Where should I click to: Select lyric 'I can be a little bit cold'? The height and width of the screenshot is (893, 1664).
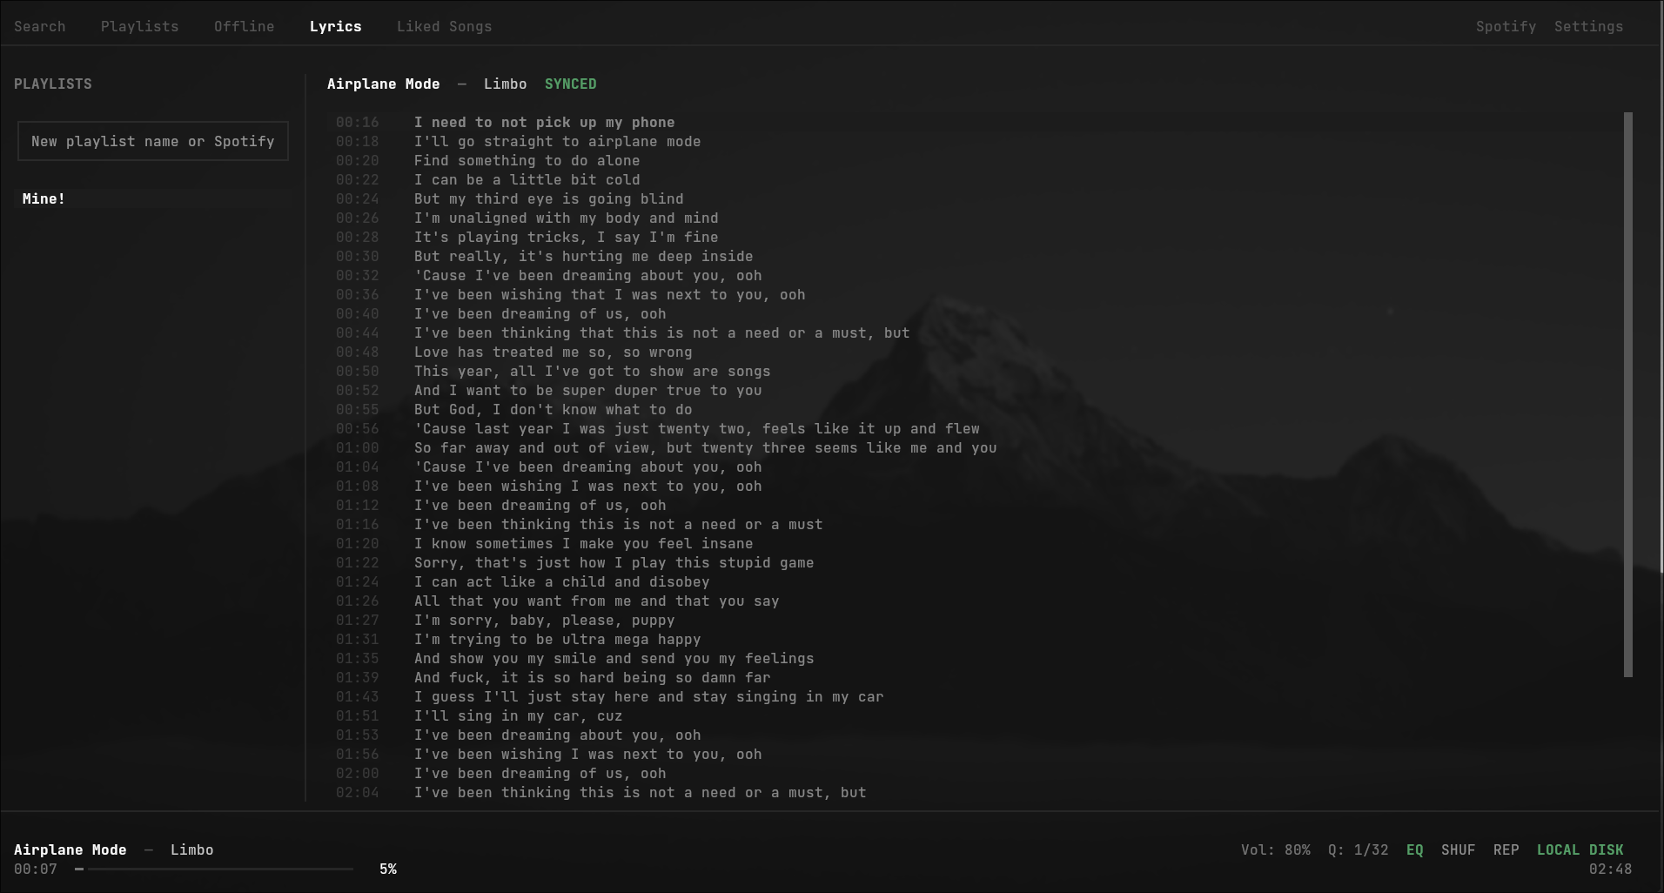527,180
